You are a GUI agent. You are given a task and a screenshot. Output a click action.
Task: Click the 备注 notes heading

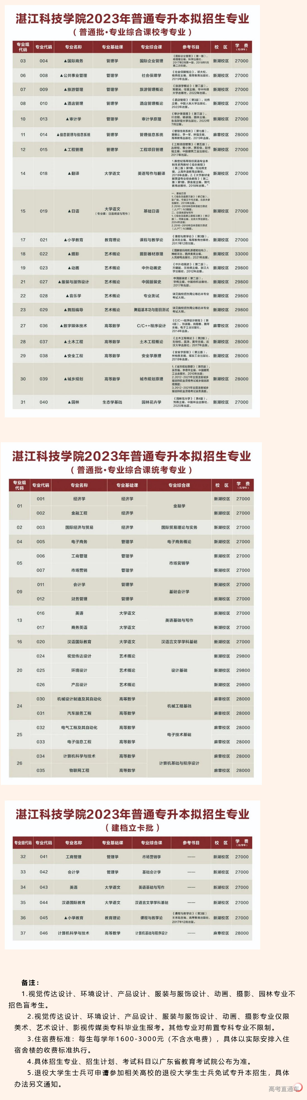(x=30, y=982)
